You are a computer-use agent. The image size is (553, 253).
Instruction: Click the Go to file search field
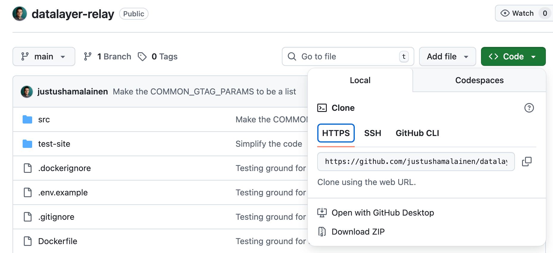[x=345, y=56]
